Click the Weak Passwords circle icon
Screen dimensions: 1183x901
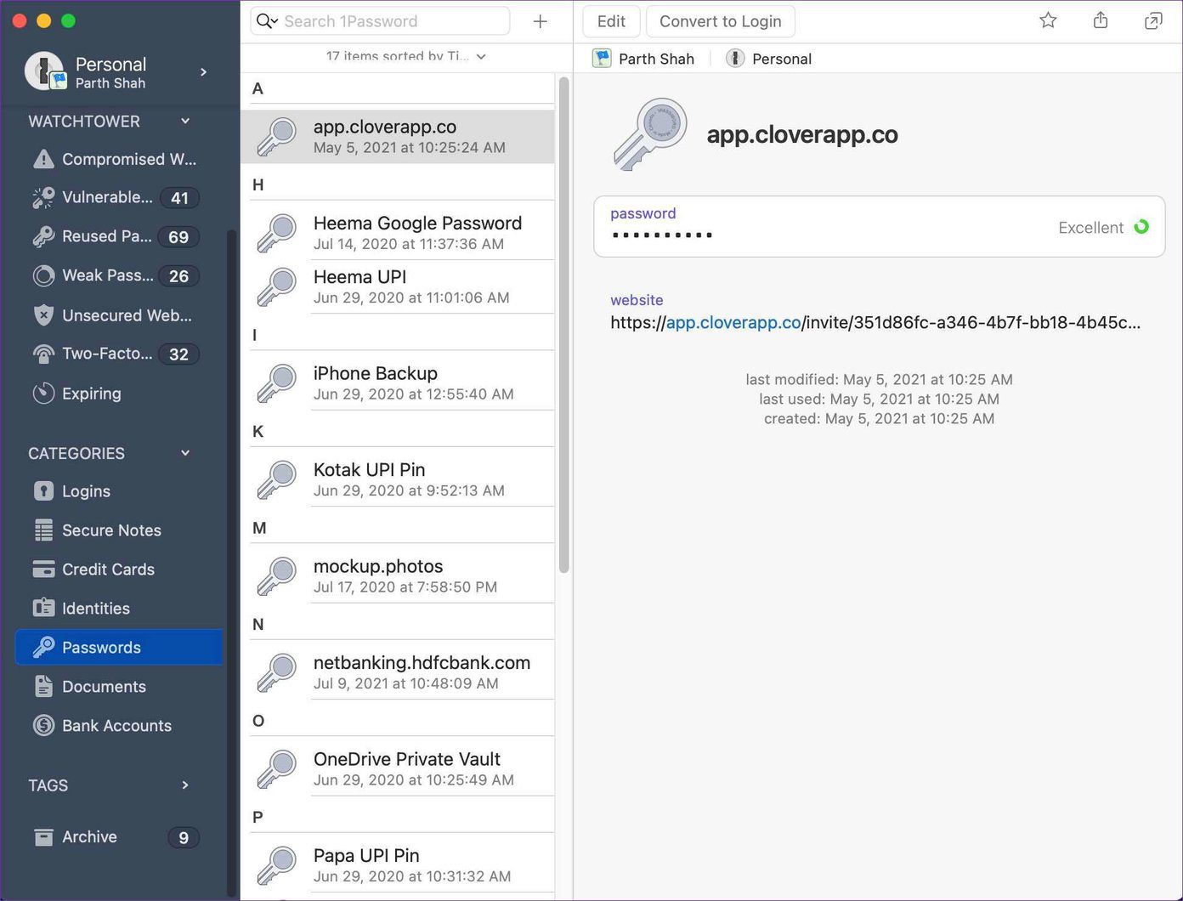click(x=43, y=275)
